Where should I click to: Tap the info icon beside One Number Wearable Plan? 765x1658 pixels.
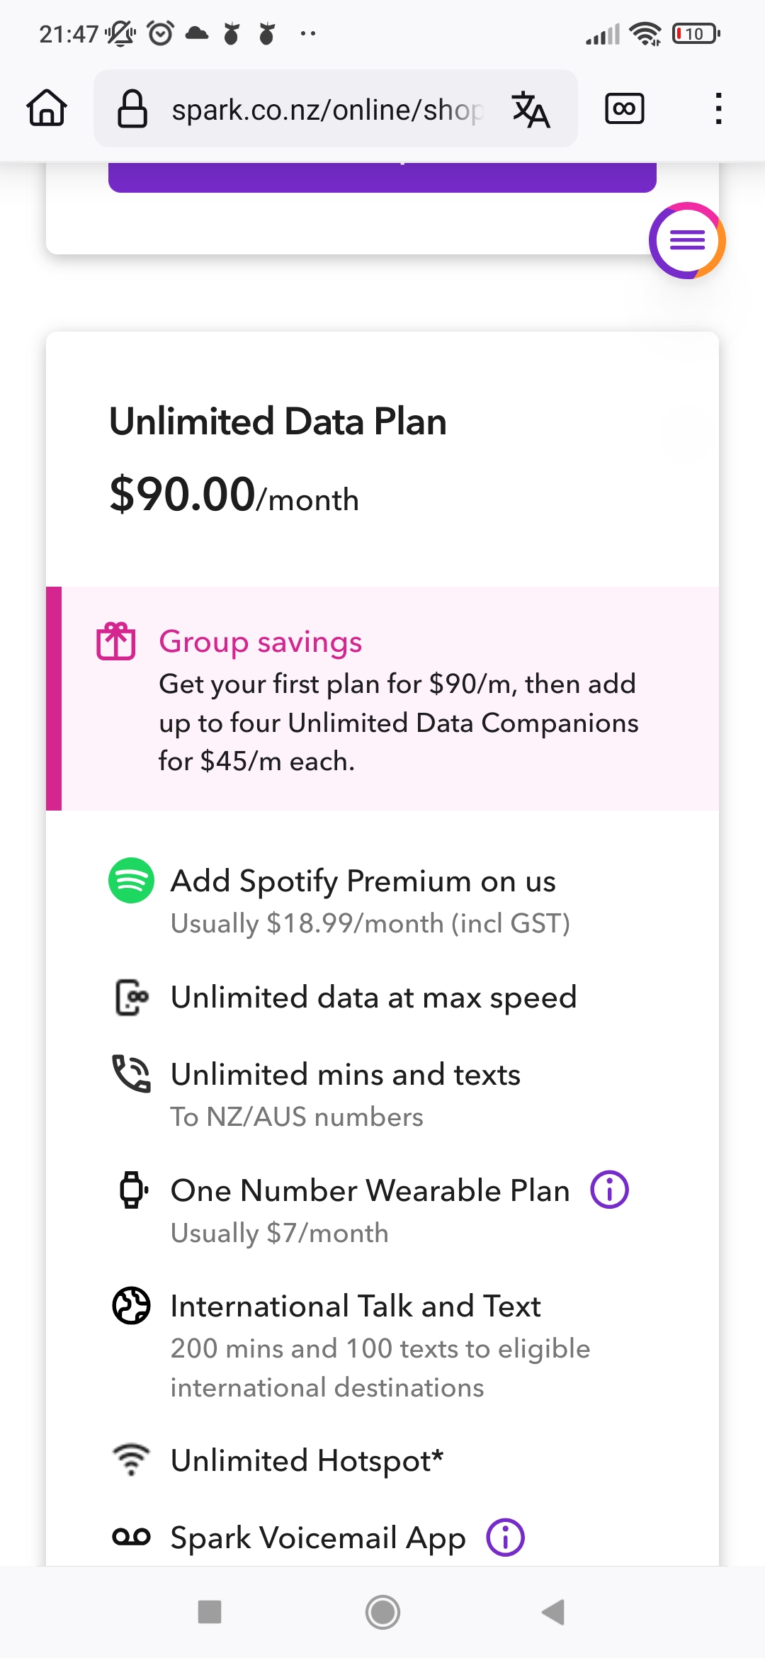pos(610,1190)
